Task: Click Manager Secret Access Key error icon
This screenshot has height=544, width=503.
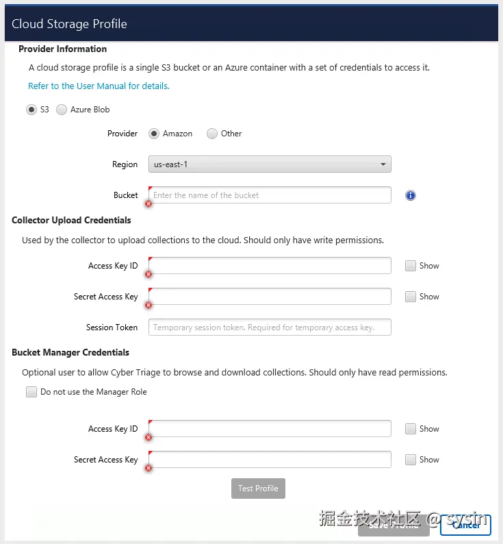Action: [149, 468]
